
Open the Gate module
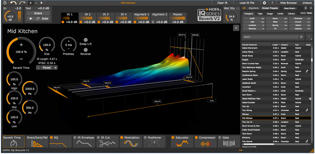[229, 141]
